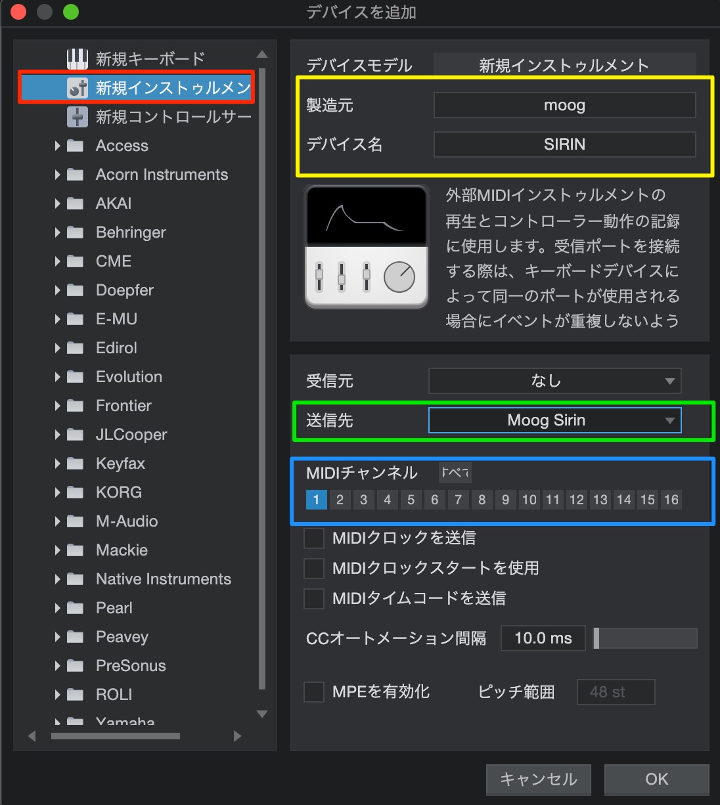Click horizontal scroll right arrow
The height and width of the screenshot is (805, 720).
(x=238, y=736)
